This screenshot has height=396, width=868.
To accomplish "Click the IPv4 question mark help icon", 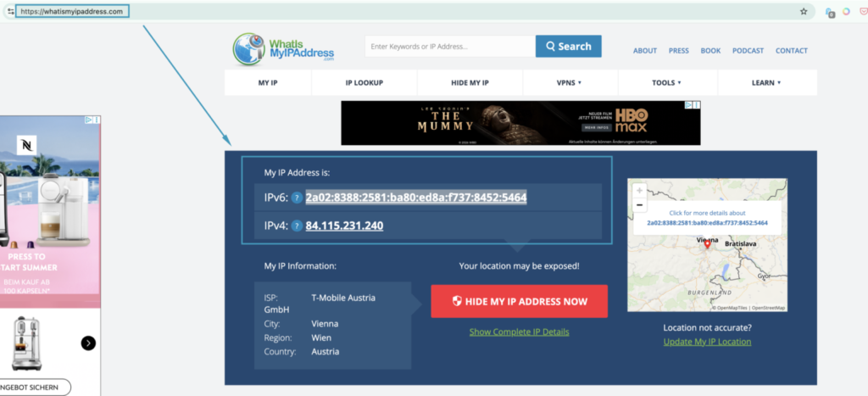I will click(298, 226).
